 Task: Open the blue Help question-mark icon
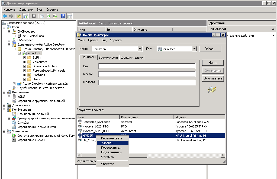coord(63,16)
